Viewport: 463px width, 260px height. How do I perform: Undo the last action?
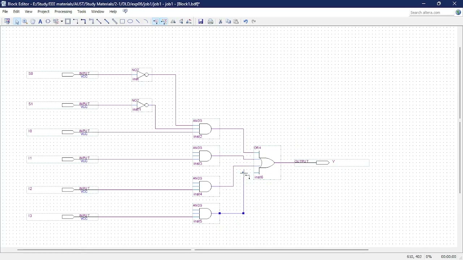click(x=246, y=21)
